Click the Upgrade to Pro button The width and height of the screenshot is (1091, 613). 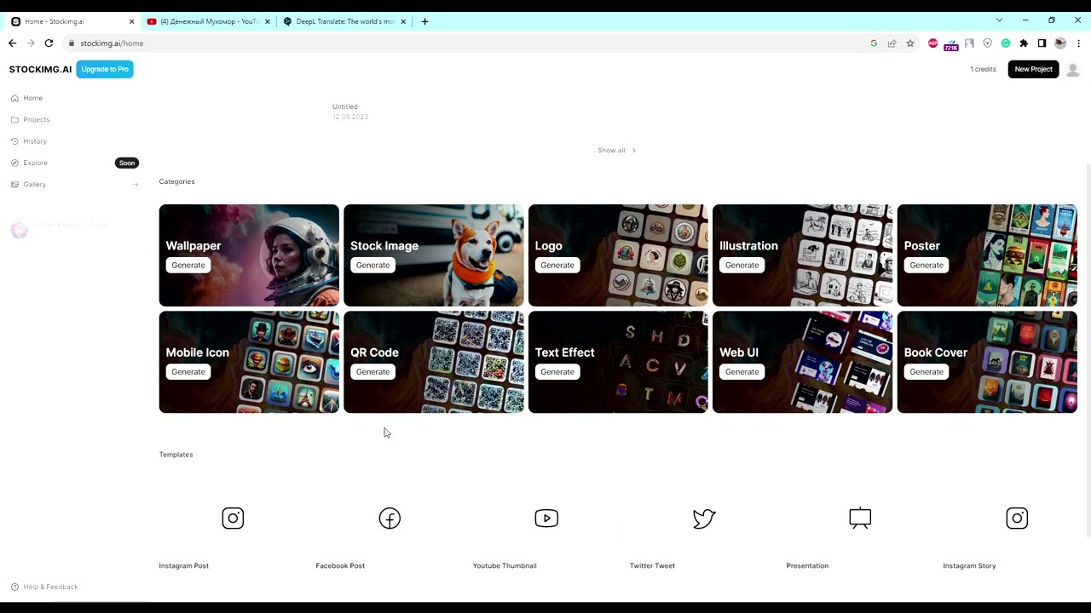[105, 69]
